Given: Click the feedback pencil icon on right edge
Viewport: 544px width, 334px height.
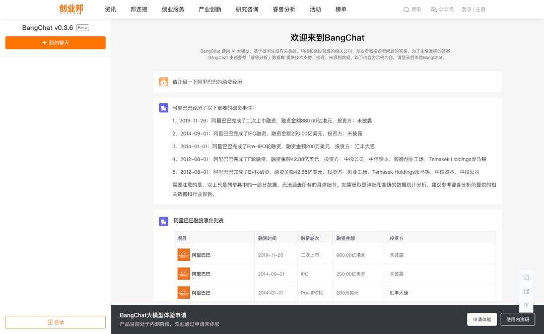Looking at the screenshot, I should click(526, 277).
